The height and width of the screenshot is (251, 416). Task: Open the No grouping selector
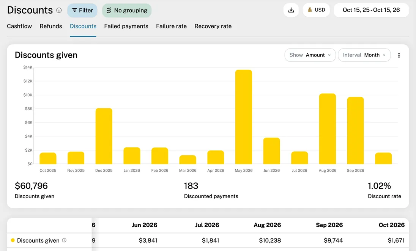pyautogui.click(x=127, y=10)
